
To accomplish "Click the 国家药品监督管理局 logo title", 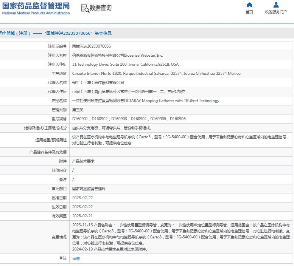I will point(36,6).
